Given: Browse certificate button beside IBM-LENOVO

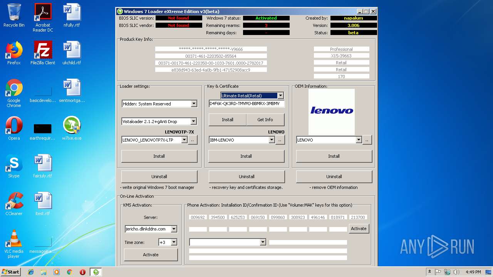Looking at the screenshot, I should [x=280, y=140].
